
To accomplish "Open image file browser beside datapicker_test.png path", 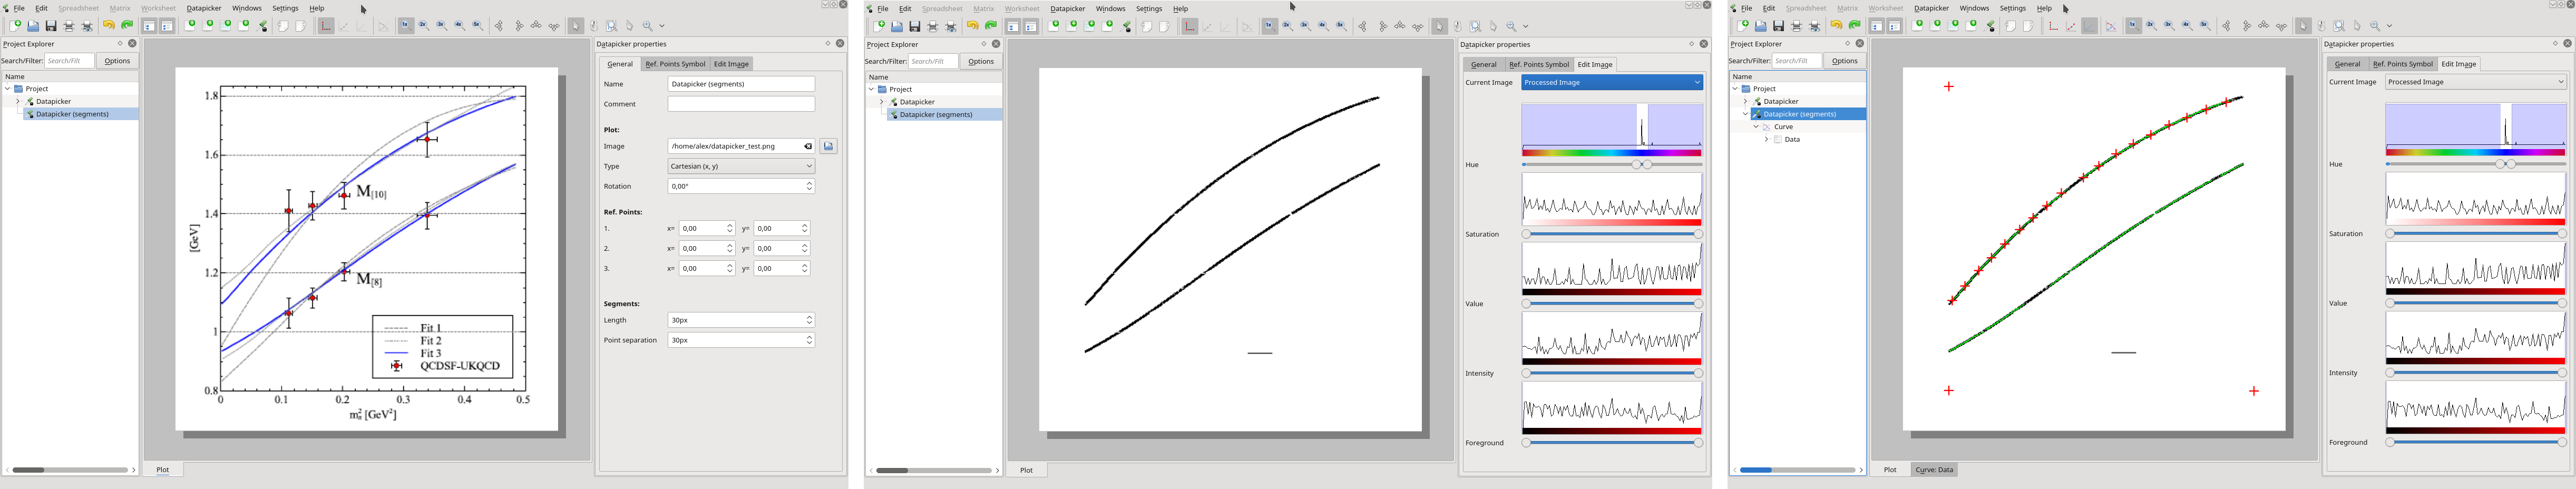I will pos(828,146).
